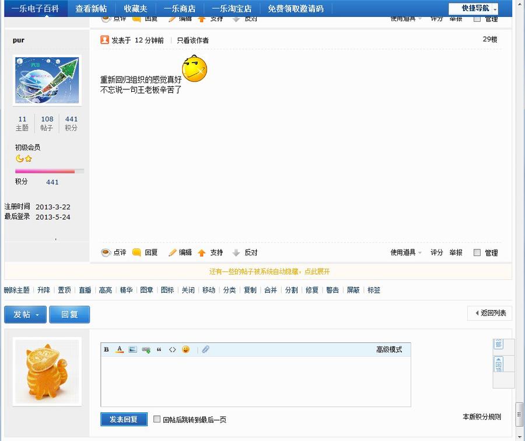This screenshot has width=525, height=441.
Task: Toggle bold formatting in the reply editor
Action: pos(106,349)
